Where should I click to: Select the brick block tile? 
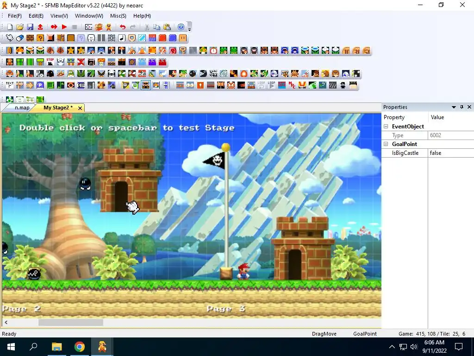click(30, 38)
